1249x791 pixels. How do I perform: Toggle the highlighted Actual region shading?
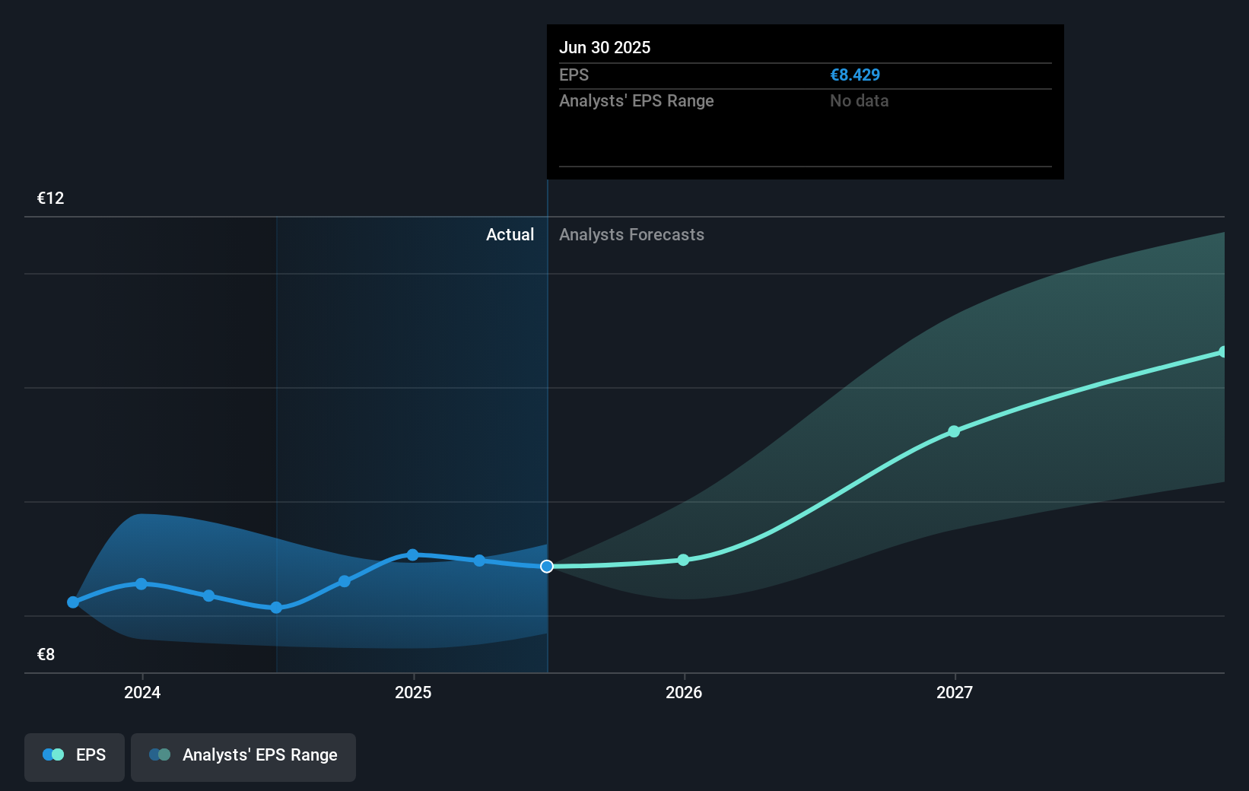411,380
